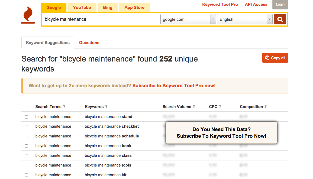Image resolution: width=313 pixels, height=179 pixels.
Task: Click into the bicycle maintenance search field
Action: point(100,19)
